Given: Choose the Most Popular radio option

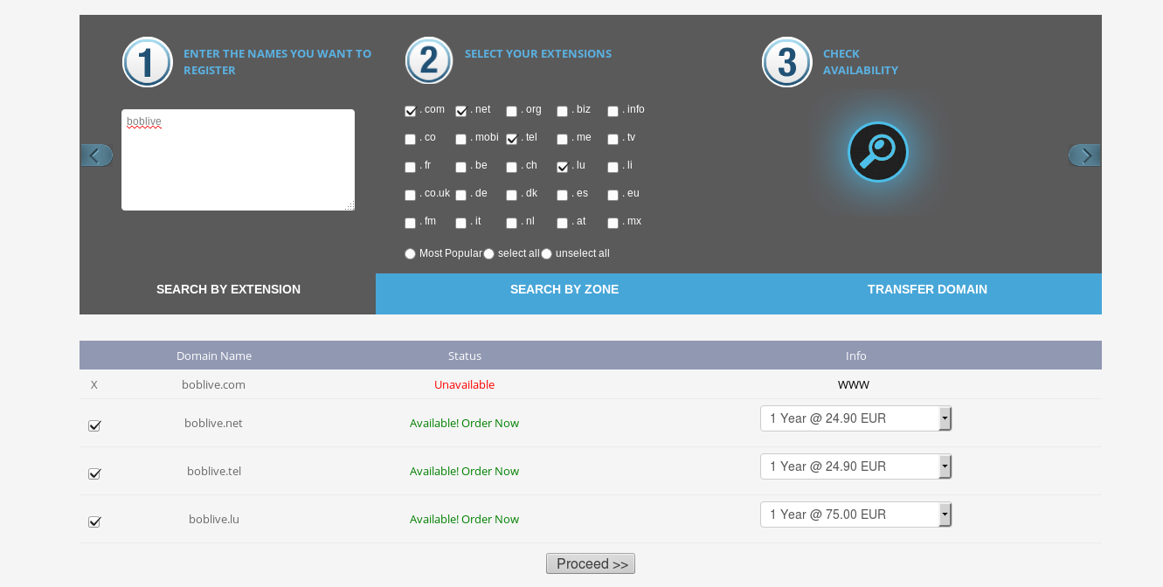Looking at the screenshot, I should 411,253.
